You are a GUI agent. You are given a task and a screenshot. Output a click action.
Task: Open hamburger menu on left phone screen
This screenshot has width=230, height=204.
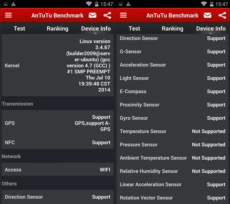tap(8, 15)
